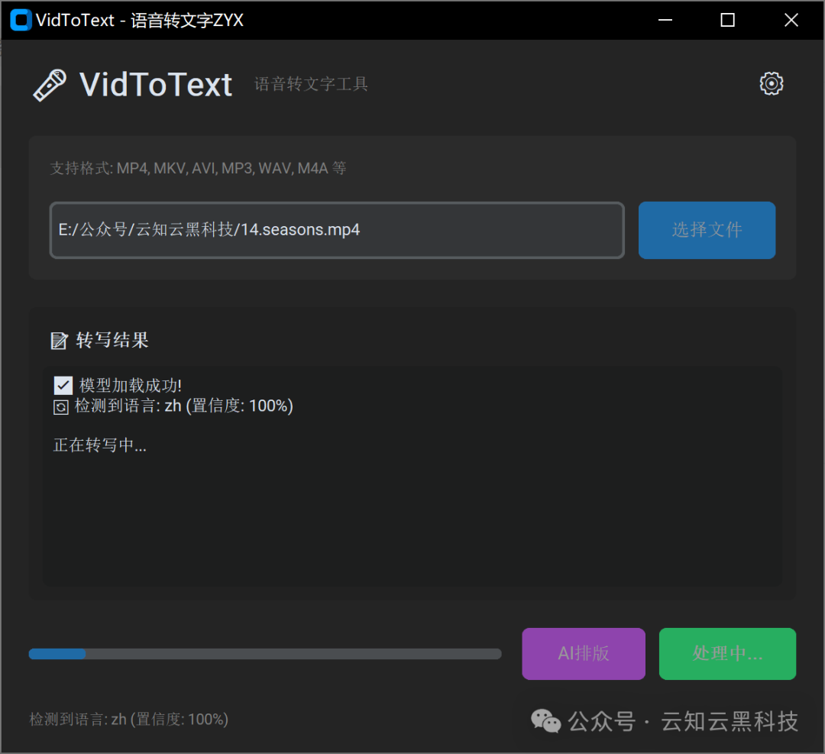Screen dimensions: 825x754
Task: Click the file path input field
Action: click(x=337, y=230)
